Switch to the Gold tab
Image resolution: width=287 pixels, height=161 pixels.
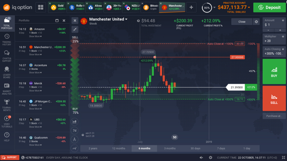pos(58,7)
